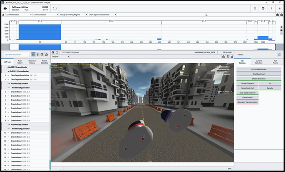This screenshot has width=285, height=172.
Task: Toggle the contrast theme icon at top right
Action: point(280,8)
